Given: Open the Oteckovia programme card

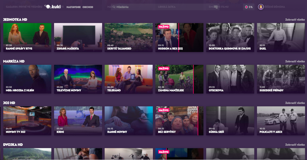Looking at the screenshot, I should (230, 79).
